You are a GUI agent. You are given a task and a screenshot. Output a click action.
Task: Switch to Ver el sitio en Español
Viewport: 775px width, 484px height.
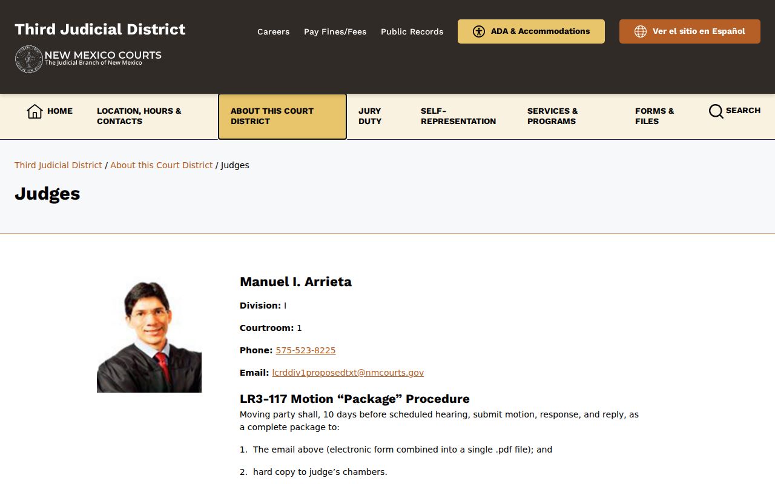690,31
